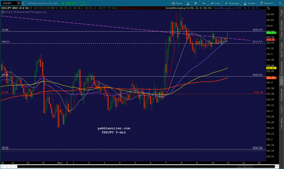The image size is (284, 169).
Task: Open the 5m timeframe dropdown
Action: 204,3
